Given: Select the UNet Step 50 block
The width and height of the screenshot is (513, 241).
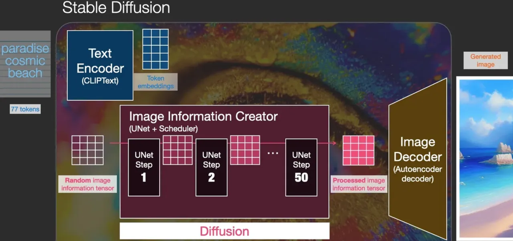Looking at the screenshot, I should [301, 167].
